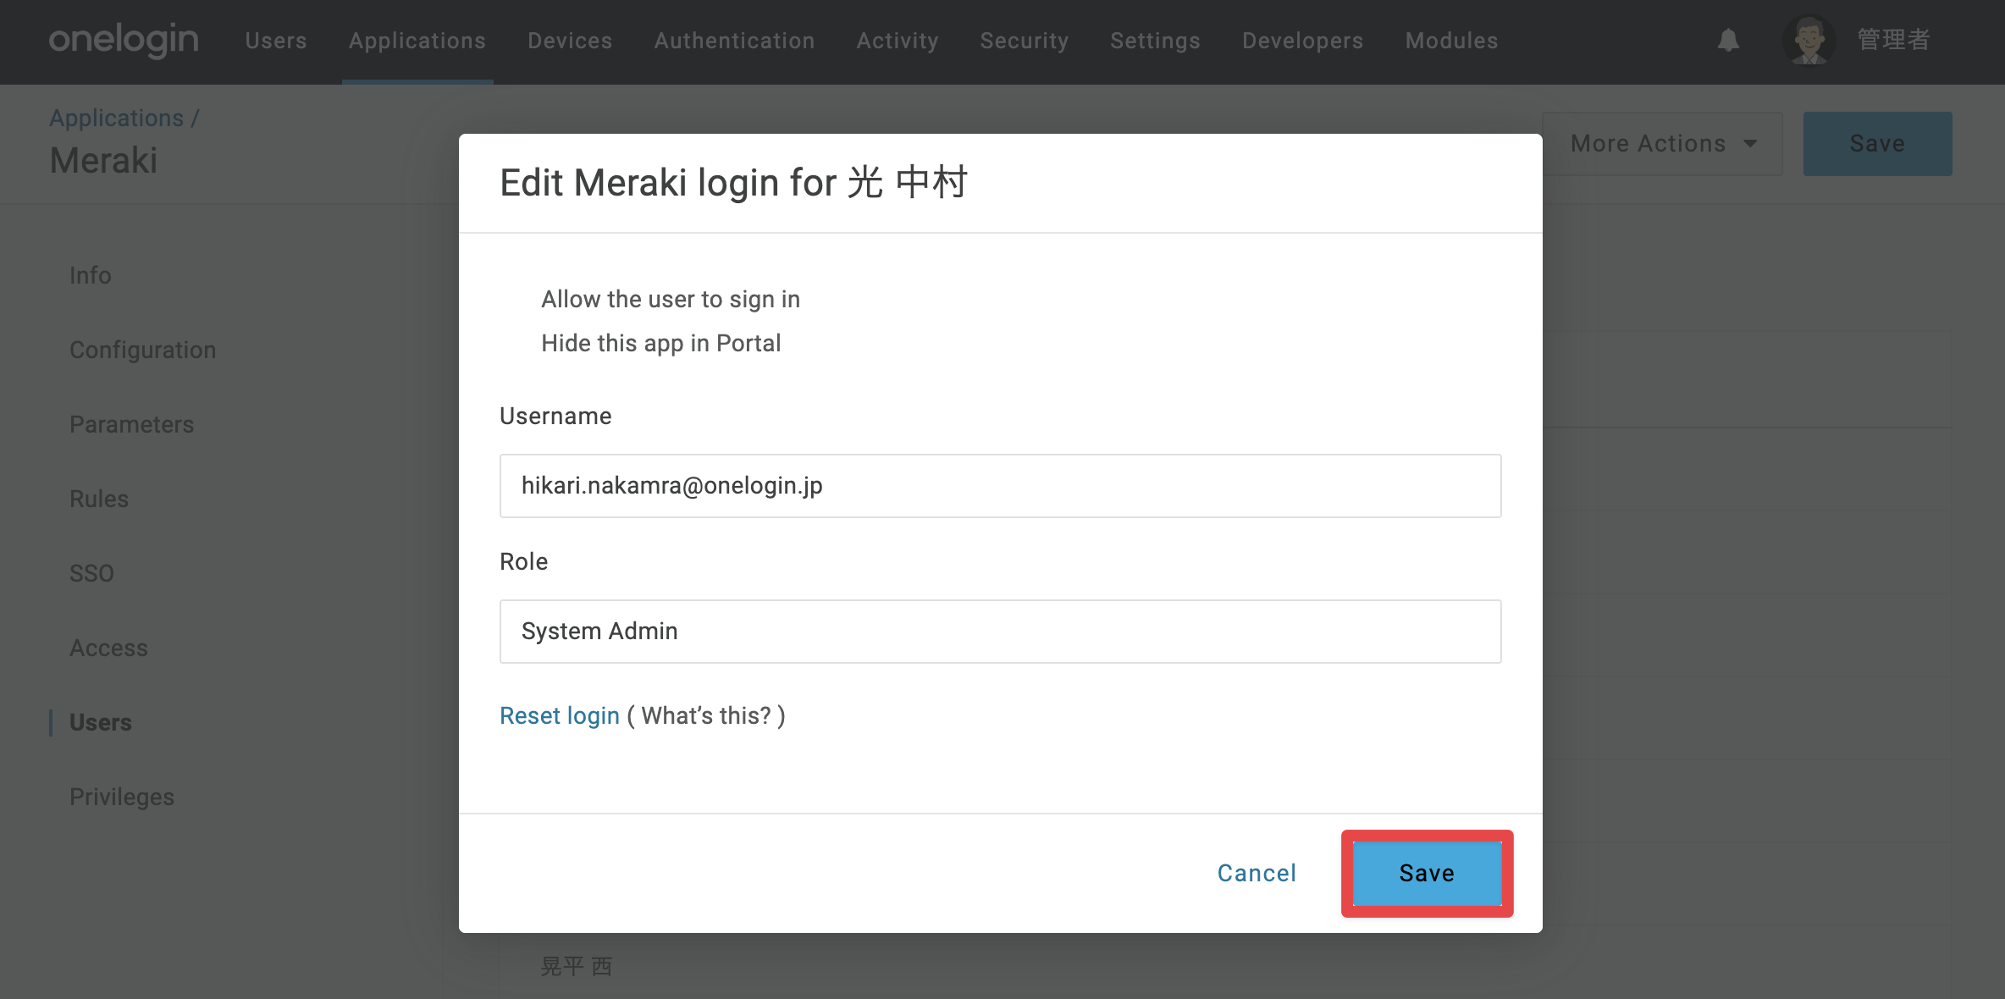Select the Privileges sidebar tab
The width and height of the screenshot is (2005, 999).
tap(121, 797)
